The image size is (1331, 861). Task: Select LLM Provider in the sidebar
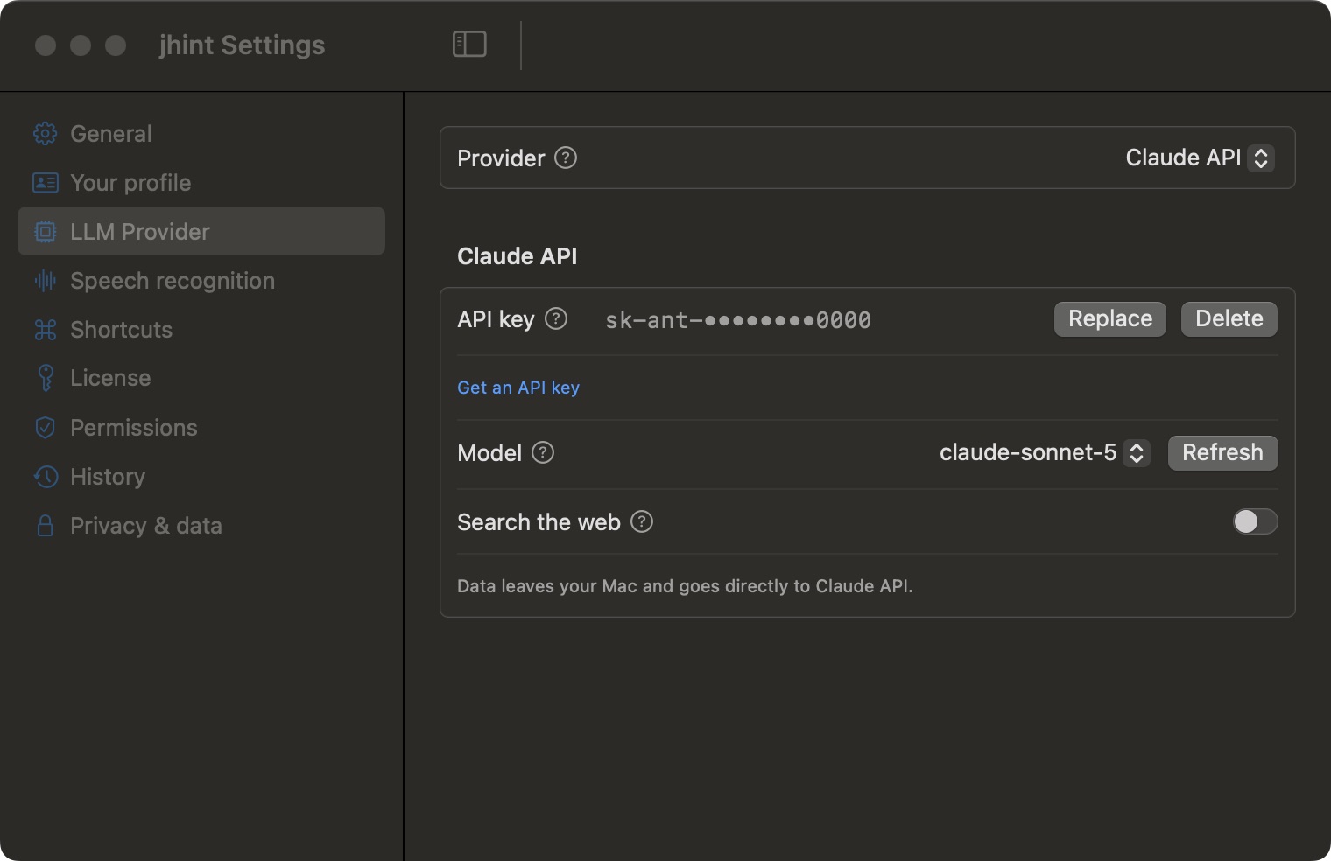click(x=201, y=231)
